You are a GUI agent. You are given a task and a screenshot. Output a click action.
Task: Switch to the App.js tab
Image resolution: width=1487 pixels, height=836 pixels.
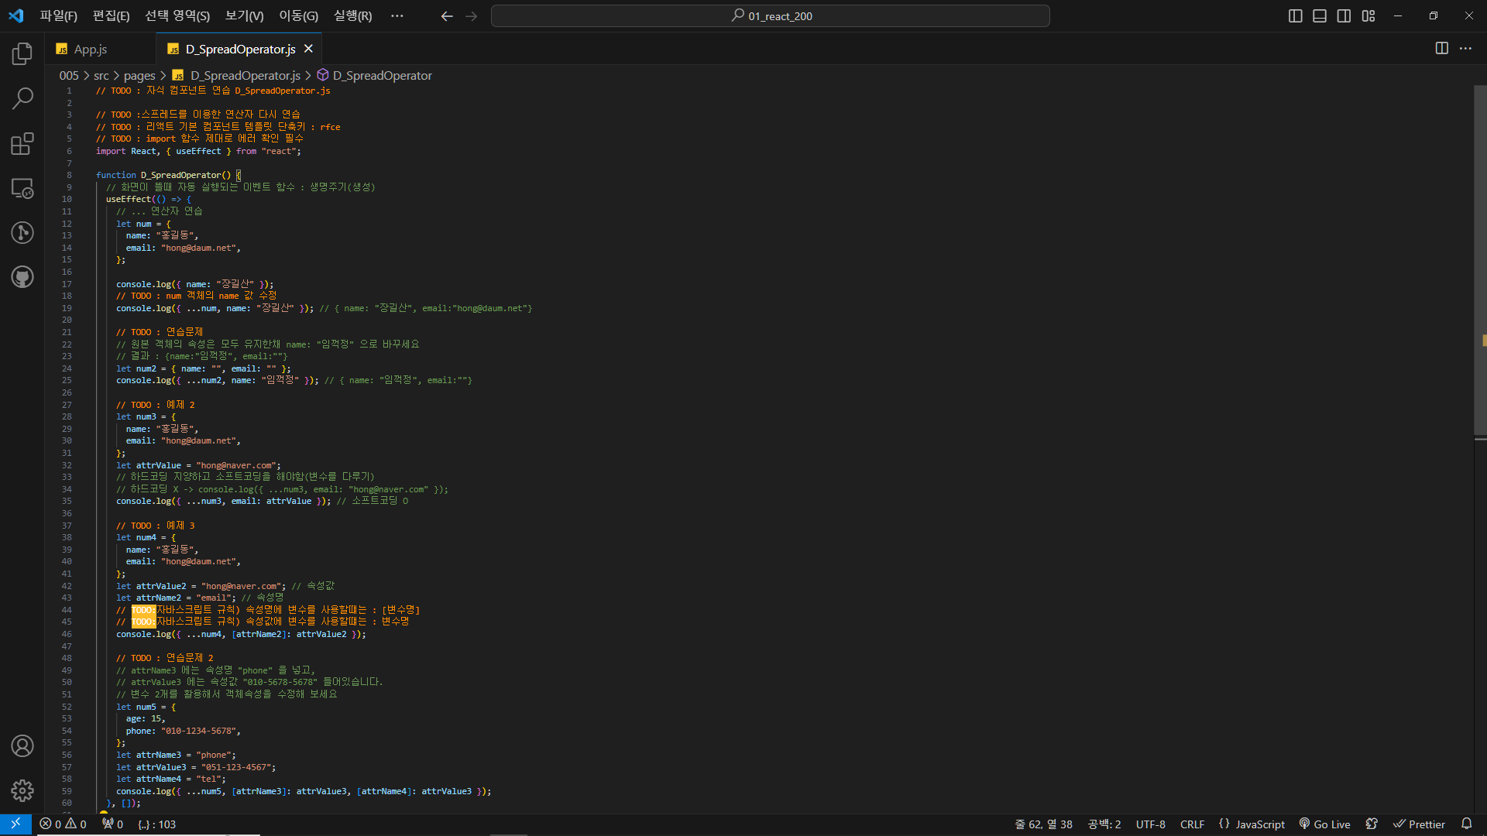pyautogui.click(x=90, y=49)
